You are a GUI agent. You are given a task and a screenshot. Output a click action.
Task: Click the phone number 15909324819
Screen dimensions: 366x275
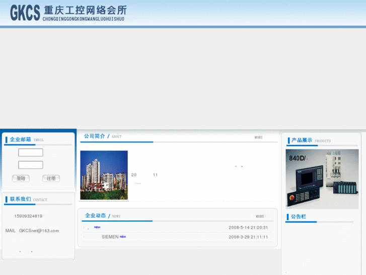pos(28,216)
